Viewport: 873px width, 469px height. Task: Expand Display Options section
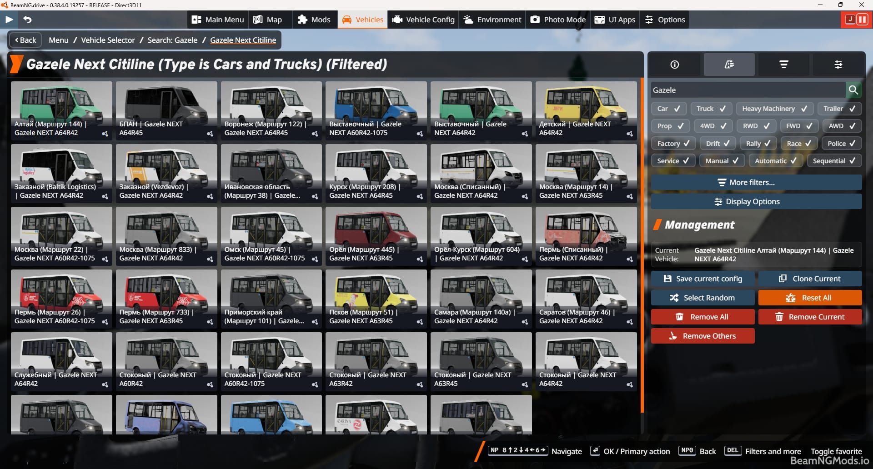click(756, 201)
